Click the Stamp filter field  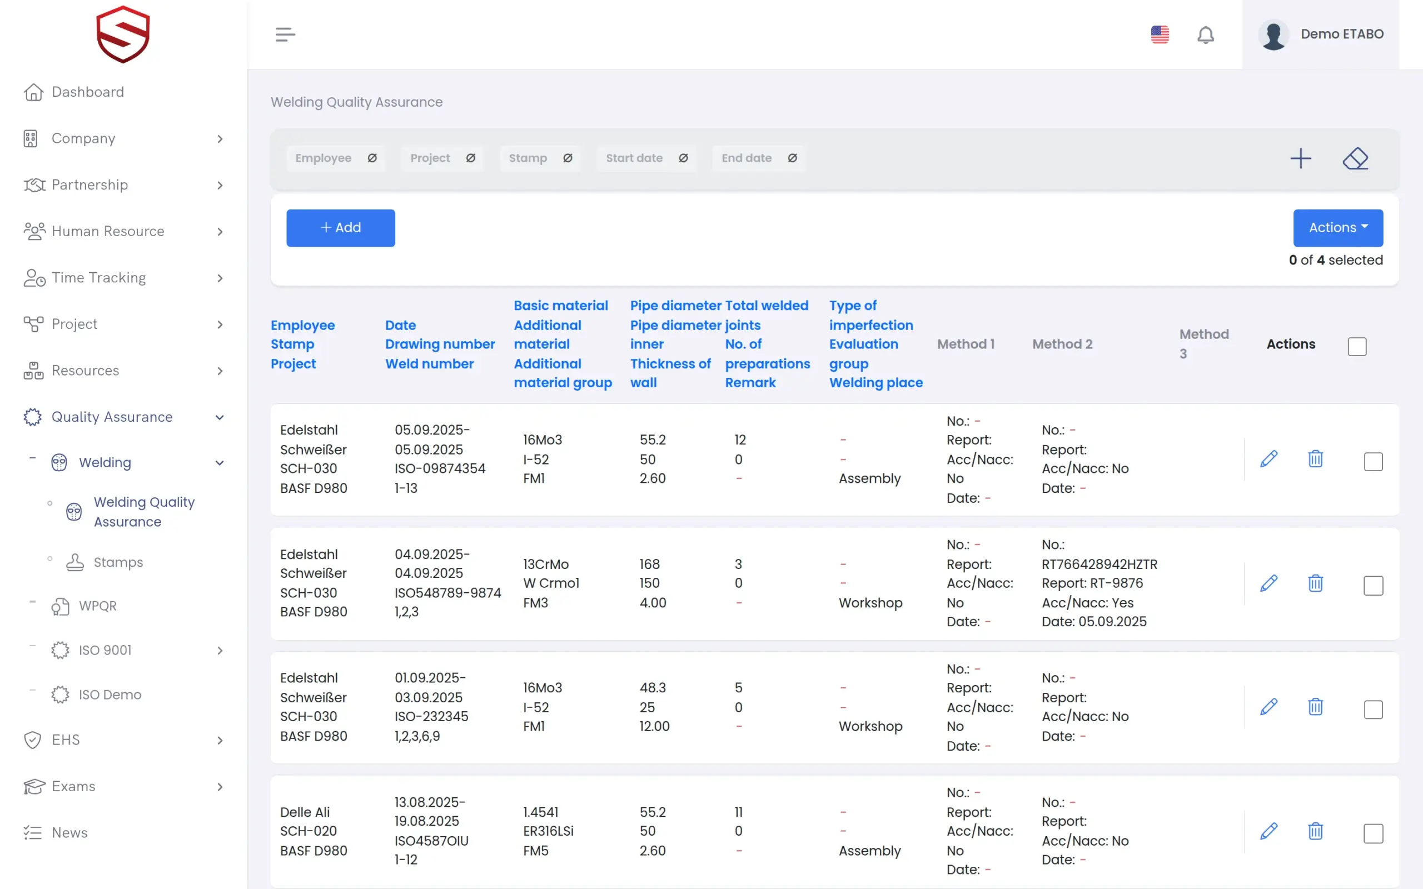540,159
